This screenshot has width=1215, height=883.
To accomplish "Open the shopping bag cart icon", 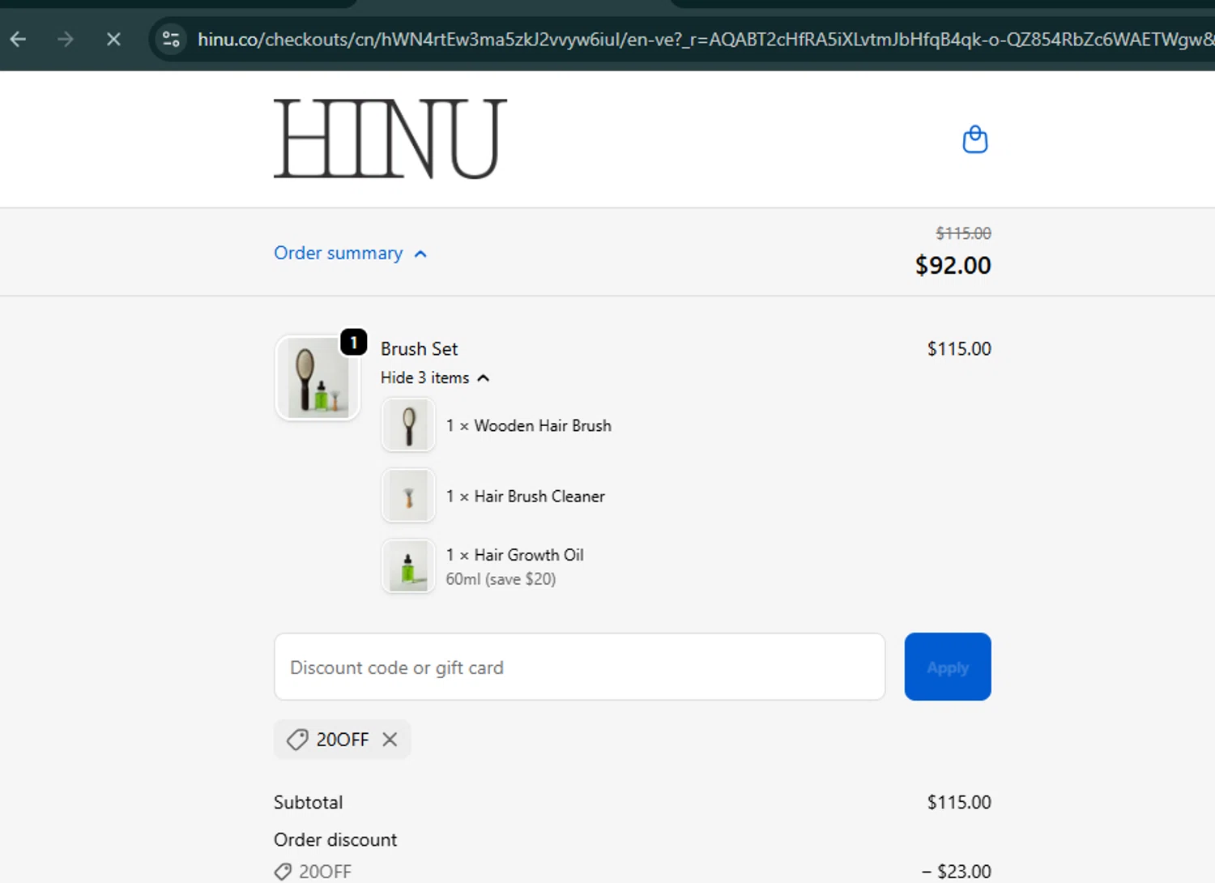I will [x=974, y=139].
